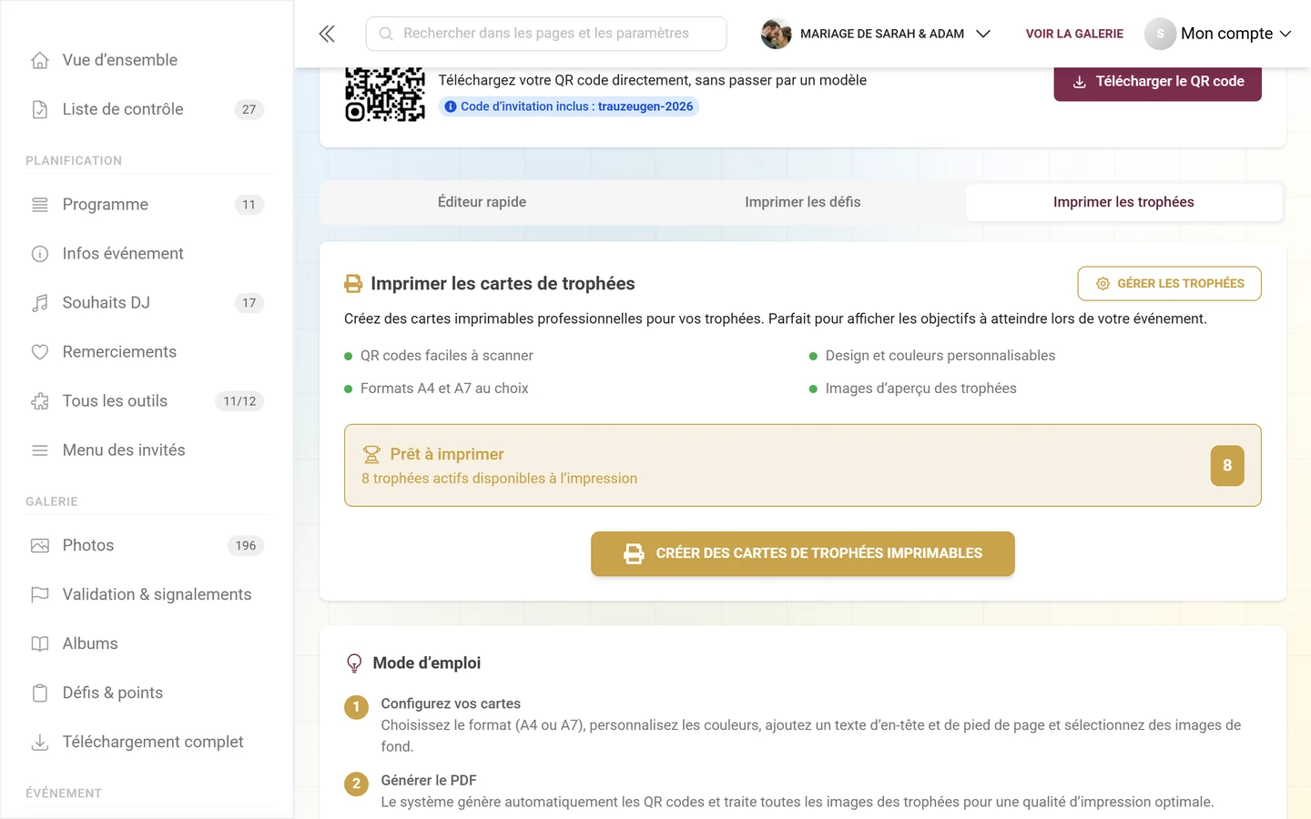Open the Mariage de Sarah & Adam event dropdown
Image resolution: width=1311 pixels, height=819 pixels.
pyautogui.click(x=876, y=34)
